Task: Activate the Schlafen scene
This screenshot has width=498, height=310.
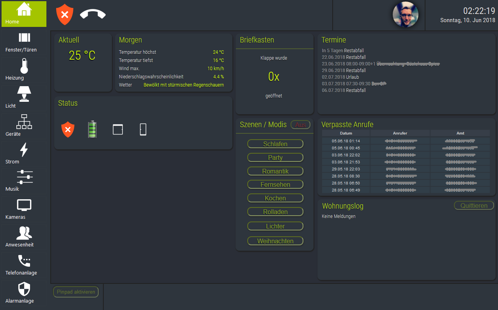Action: click(275, 144)
